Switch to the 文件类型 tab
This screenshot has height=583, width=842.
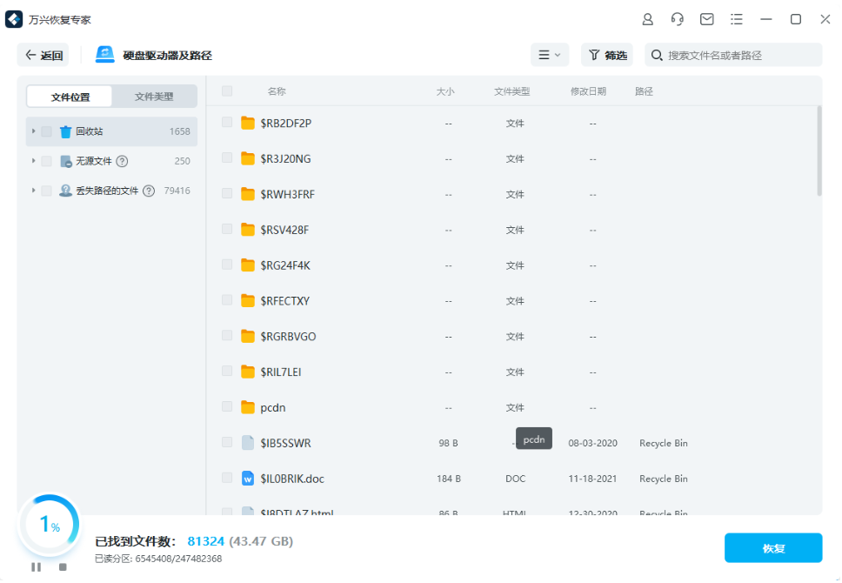pyautogui.click(x=154, y=97)
